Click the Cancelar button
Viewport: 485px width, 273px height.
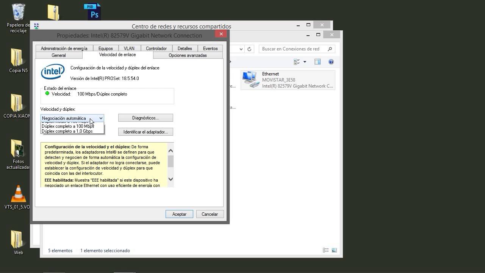coord(210,214)
